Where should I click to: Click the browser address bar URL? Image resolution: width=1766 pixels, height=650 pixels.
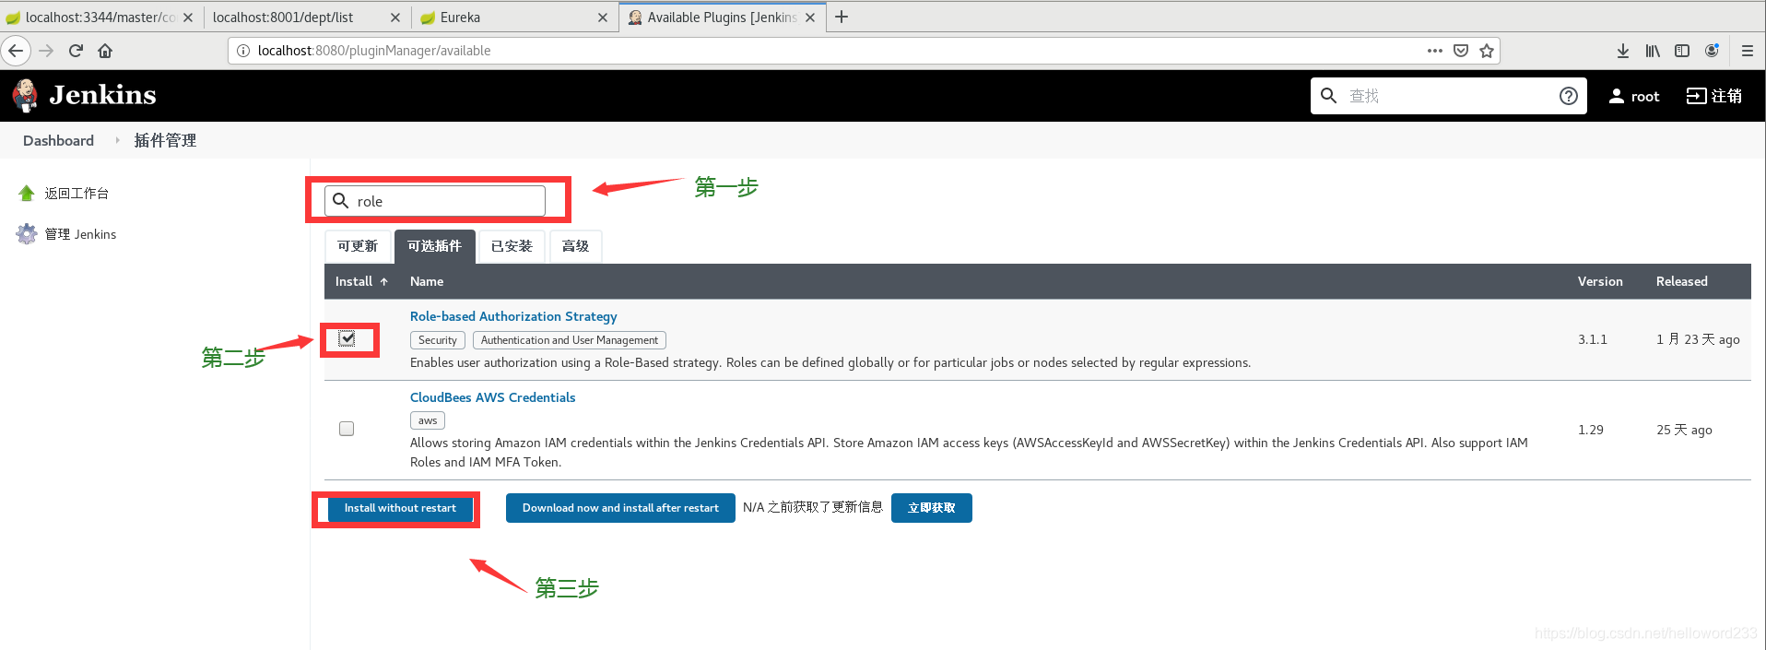pos(374,51)
